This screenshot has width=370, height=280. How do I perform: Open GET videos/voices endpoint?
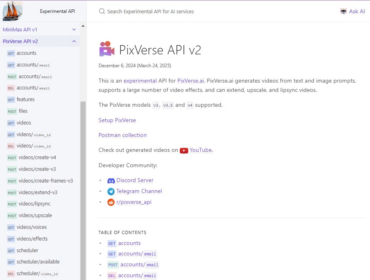tap(27, 227)
